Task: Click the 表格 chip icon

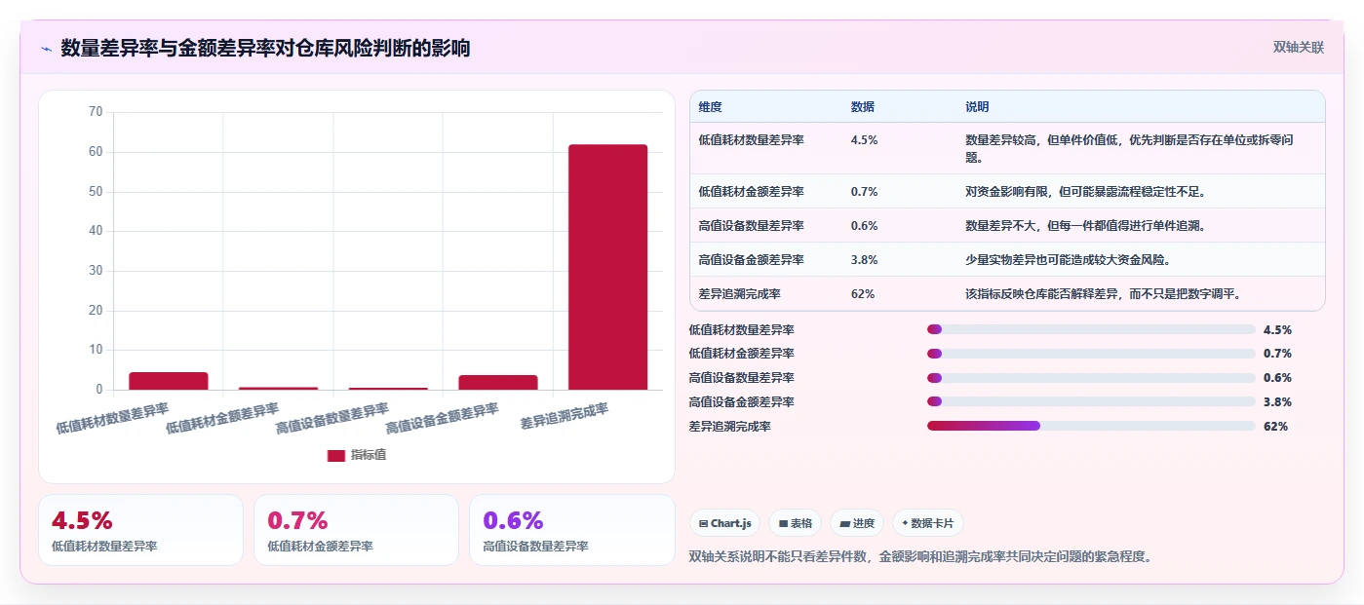Action: pos(783,523)
